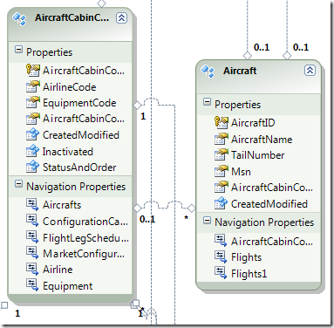Screen dimensions: 334x328
Task: Click association diamond on Aircraft left edge
Action: [191, 208]
